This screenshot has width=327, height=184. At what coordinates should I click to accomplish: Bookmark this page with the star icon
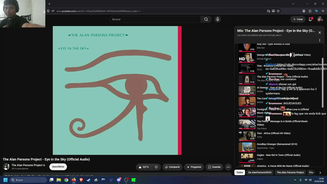coord(278,11)
